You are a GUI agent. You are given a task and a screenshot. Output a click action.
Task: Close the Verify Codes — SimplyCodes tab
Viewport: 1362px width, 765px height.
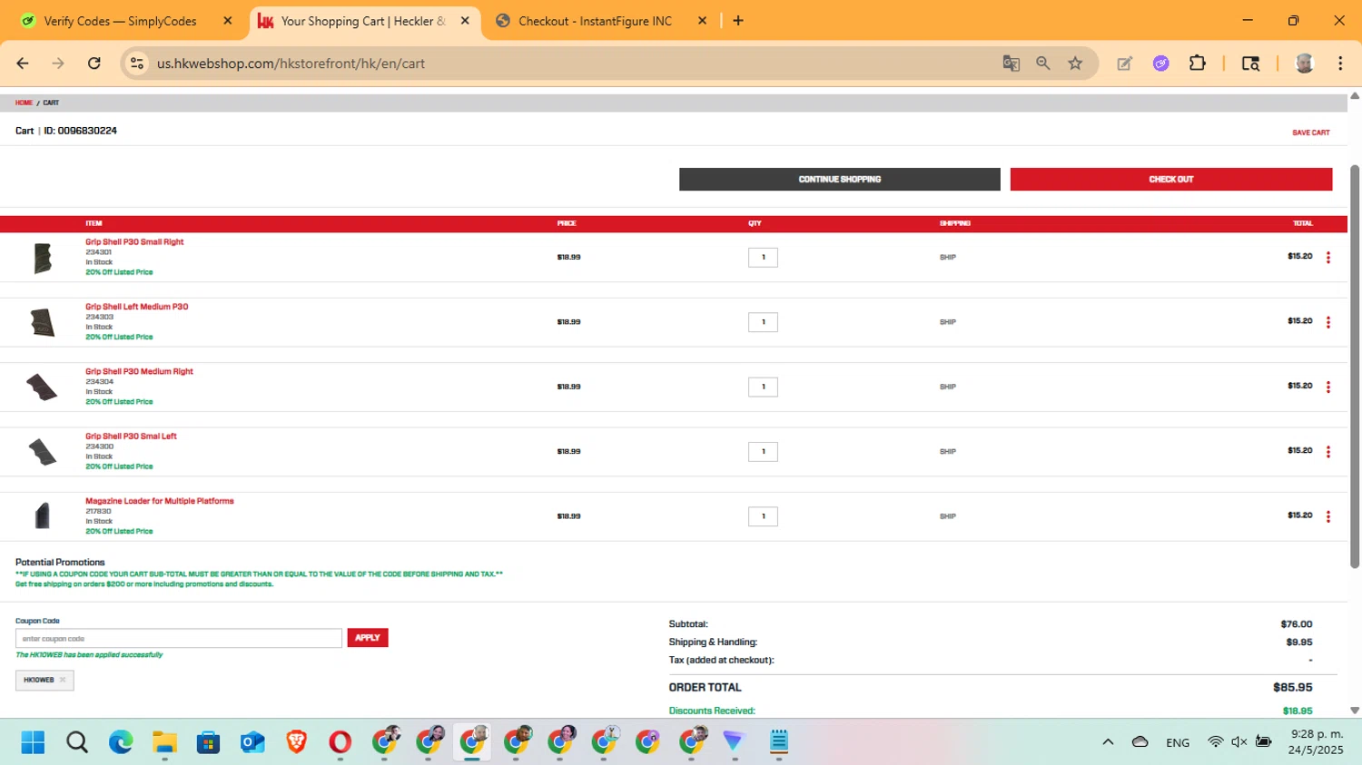(x=228, y=21)
